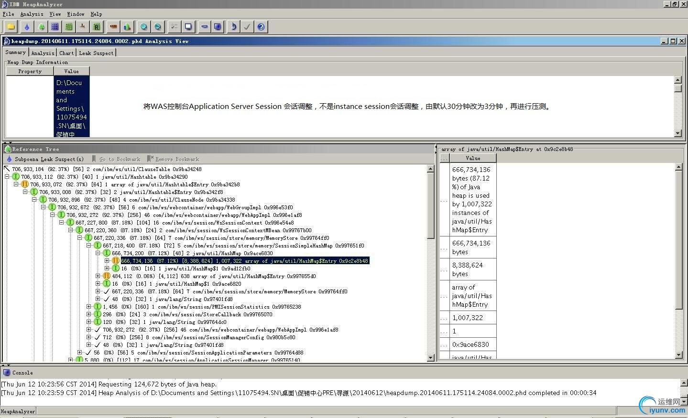The height and width of the screenshot is (418, 688).
Task: Select the MemoryStore 0x99764ff0 tree row with checkmark
Action: [x=229, y=291]
